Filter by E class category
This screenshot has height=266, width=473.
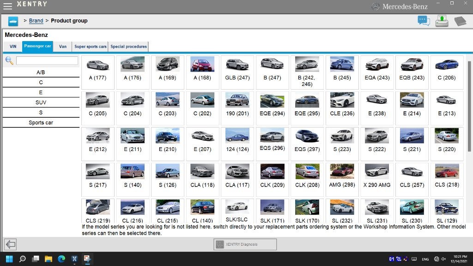click(41, 92)
